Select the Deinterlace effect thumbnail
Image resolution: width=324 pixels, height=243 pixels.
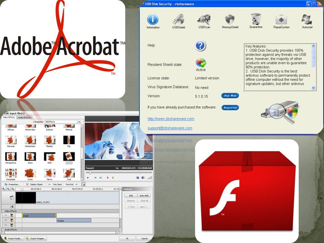click(30, 140)
